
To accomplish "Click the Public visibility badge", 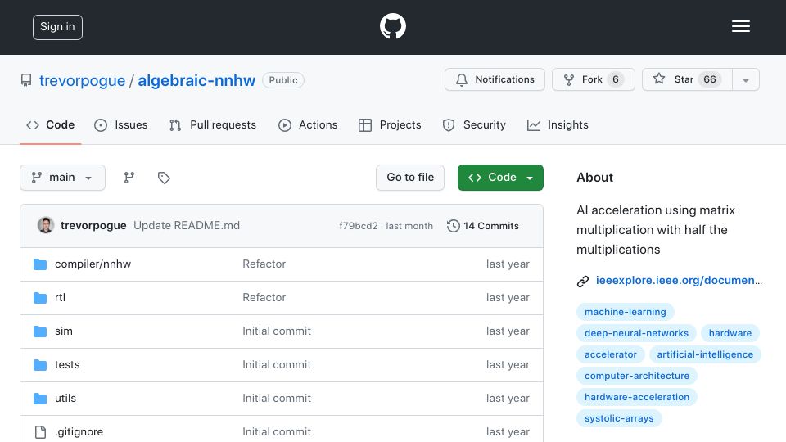I will (x=283, y=80).
